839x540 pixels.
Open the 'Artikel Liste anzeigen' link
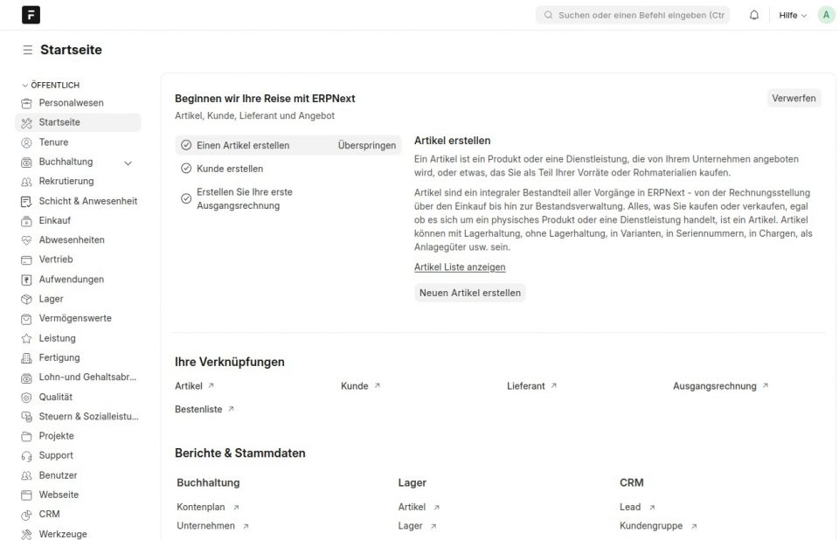point(460,267)
